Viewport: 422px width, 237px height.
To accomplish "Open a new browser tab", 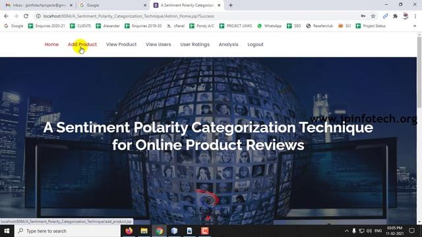I will [231, 5].
